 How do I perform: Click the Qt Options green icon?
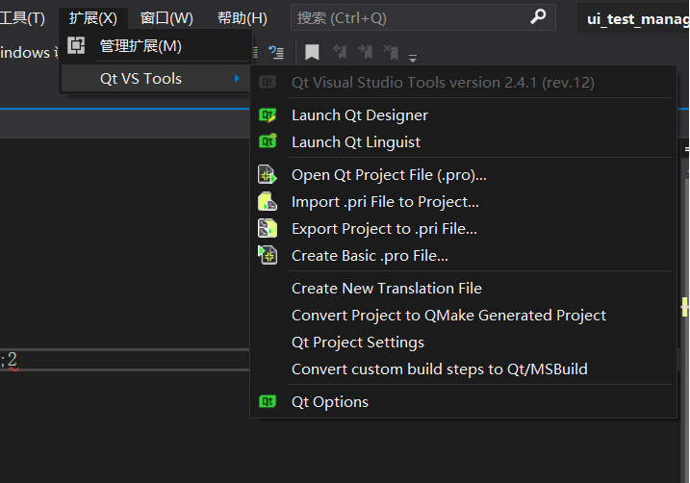point(268,401)
